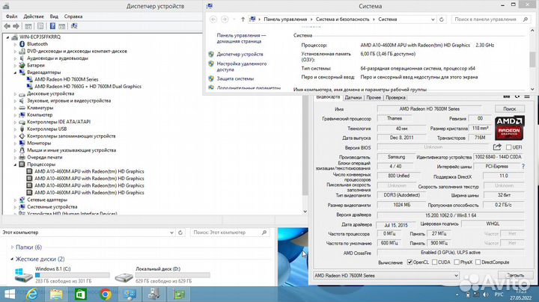
Task: Go up one level in System window
Action: coord(243,19)
